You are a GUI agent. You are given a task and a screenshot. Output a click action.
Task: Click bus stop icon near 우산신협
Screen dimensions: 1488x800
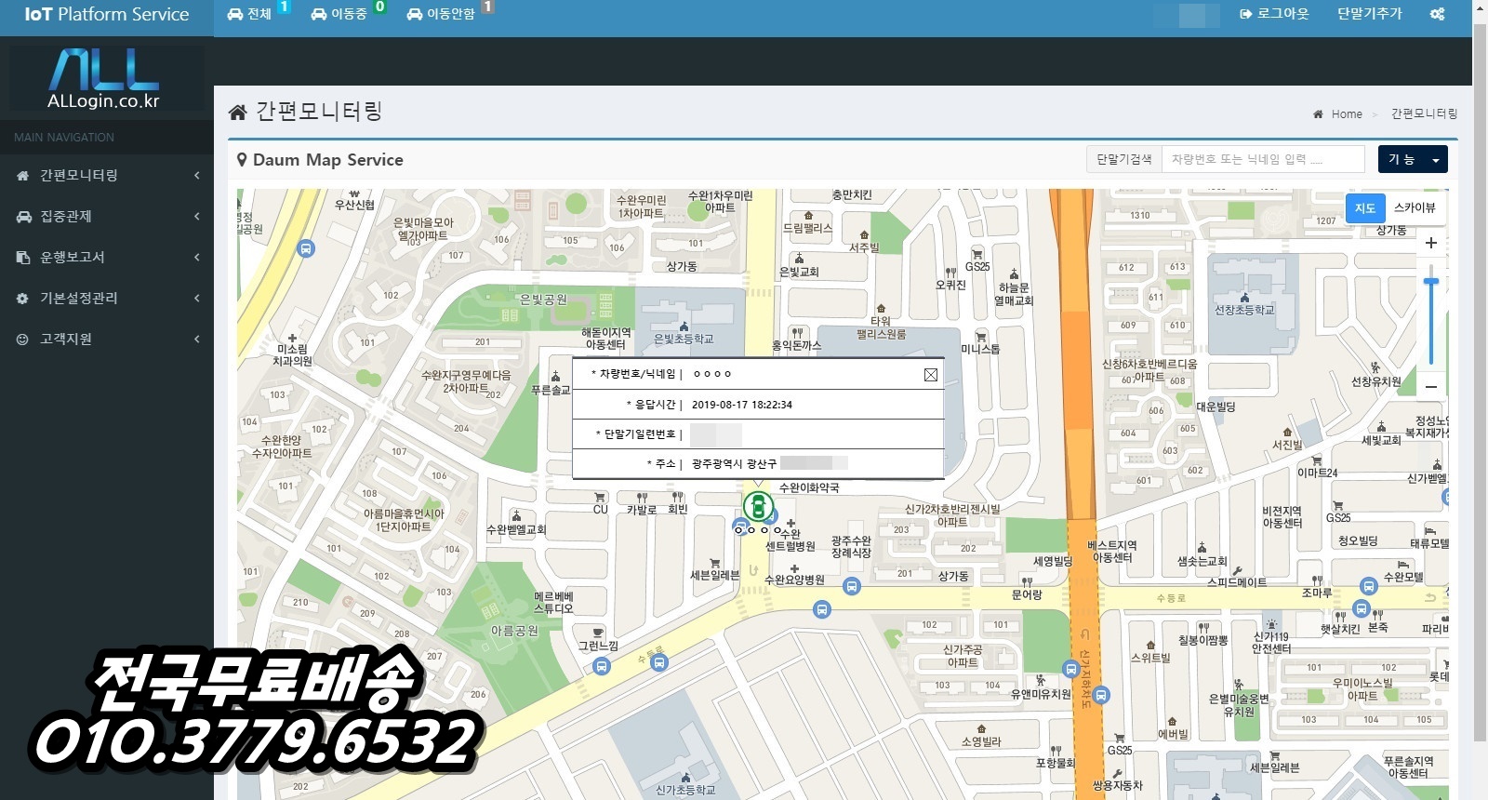pos(305,248)
